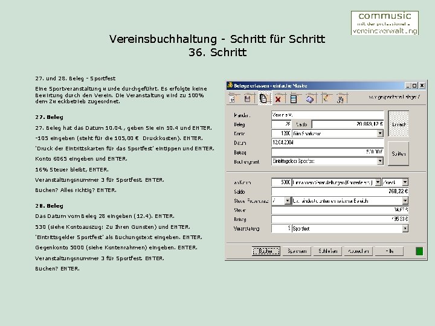This screenshot has width=435, height=326.
Task: Click the Hilfe button
Action: point(389,251)
